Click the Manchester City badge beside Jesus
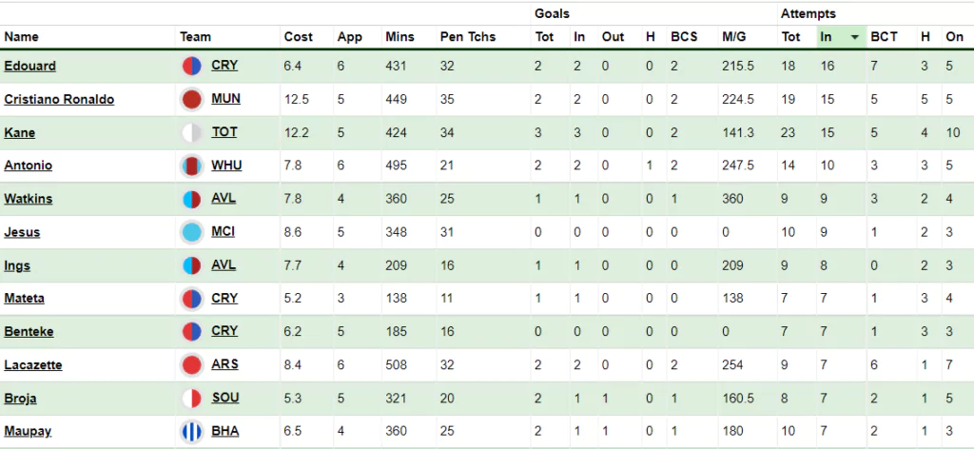This screenshot has height=449, width=974. [191, 232]
